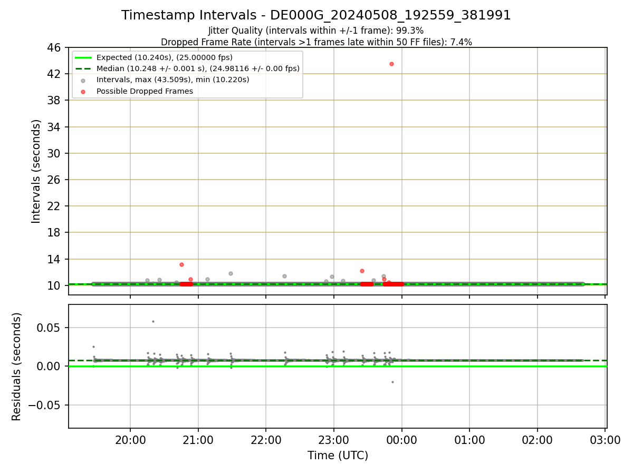
Task: Click the Time (UTC) x-axis label
Action: (338, 456)
